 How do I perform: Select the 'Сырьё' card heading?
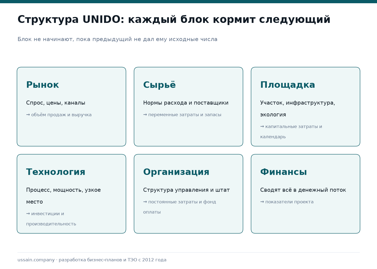(x=159, y=85)
